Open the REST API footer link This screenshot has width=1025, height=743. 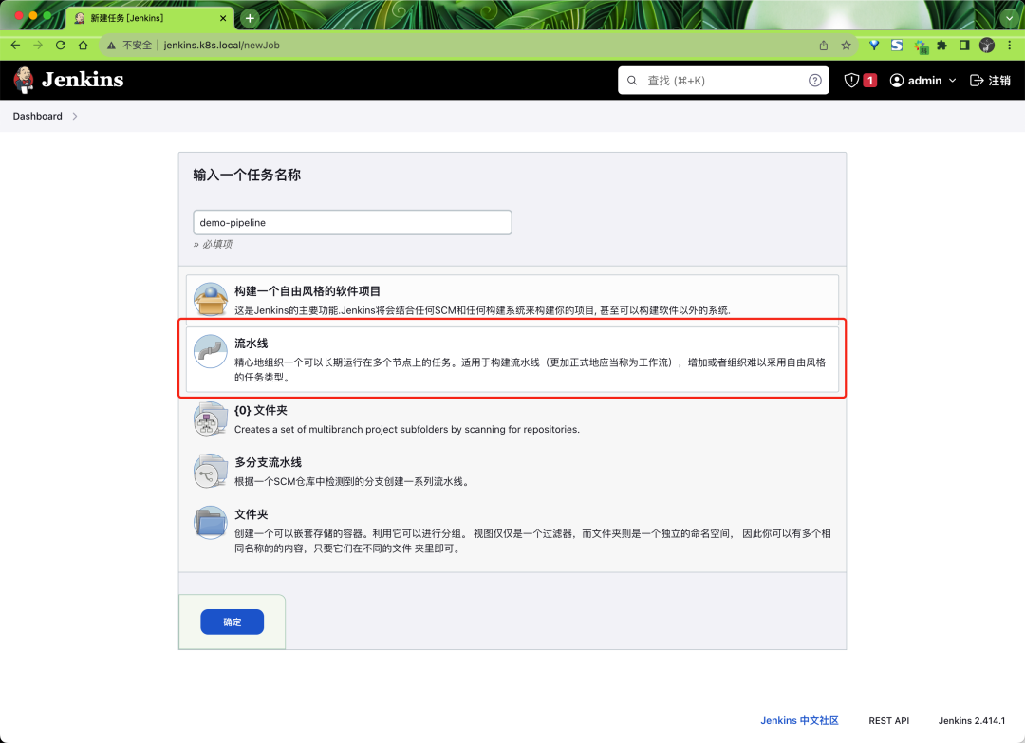tap(888, 721)
